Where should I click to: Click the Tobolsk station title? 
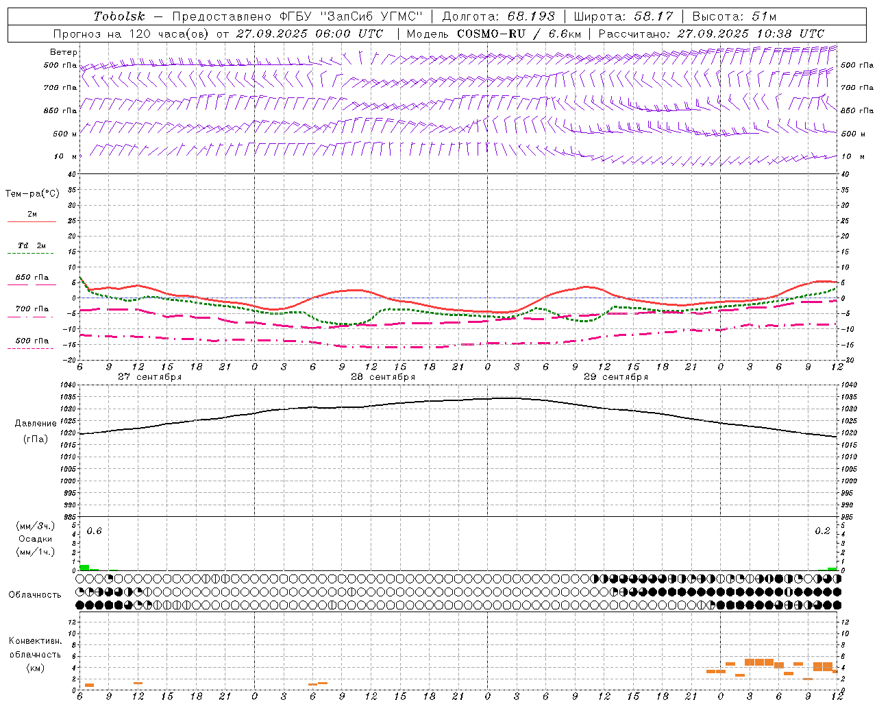point(120,16)
